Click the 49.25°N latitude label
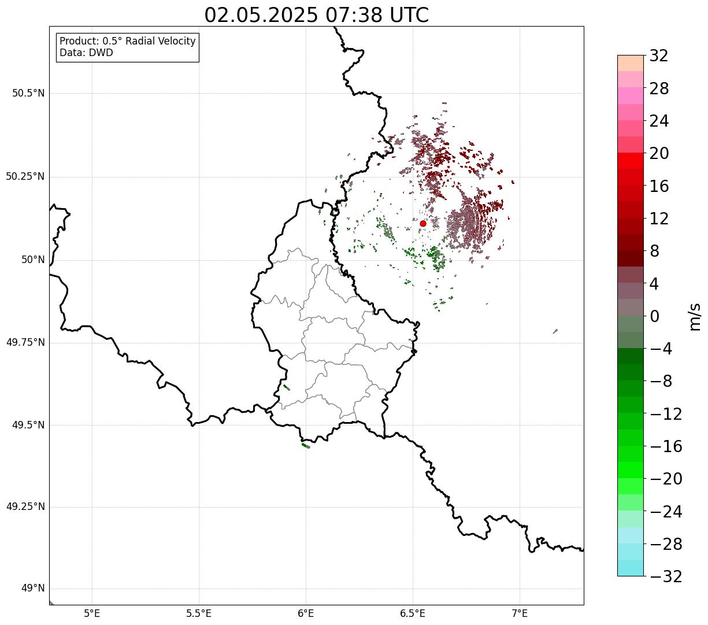The height and width of the screenshot is (625, 708). 25,507
